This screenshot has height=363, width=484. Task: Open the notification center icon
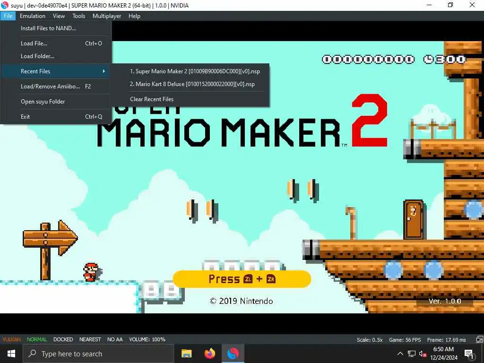click(x=469, y=354)
